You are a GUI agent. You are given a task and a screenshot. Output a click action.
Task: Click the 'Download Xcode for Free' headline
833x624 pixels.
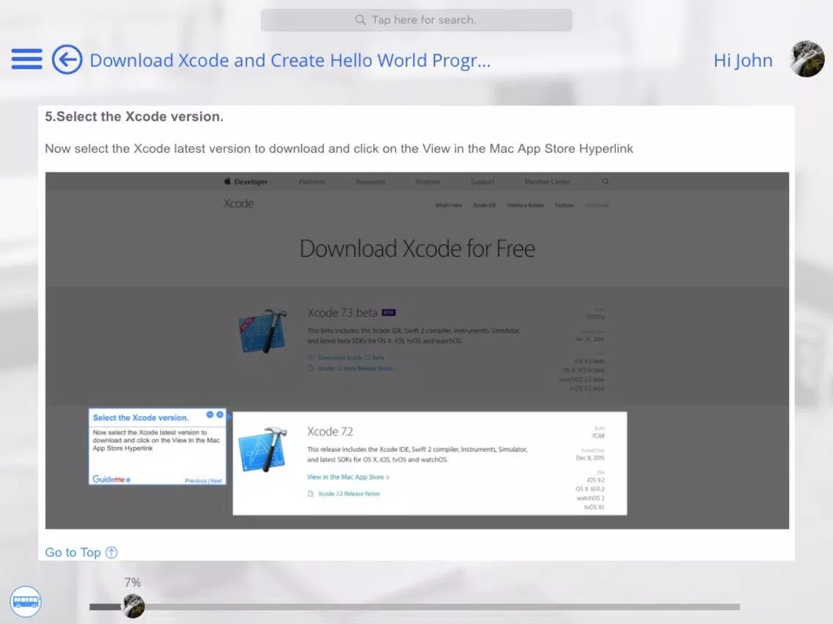[x=417, y=249]
